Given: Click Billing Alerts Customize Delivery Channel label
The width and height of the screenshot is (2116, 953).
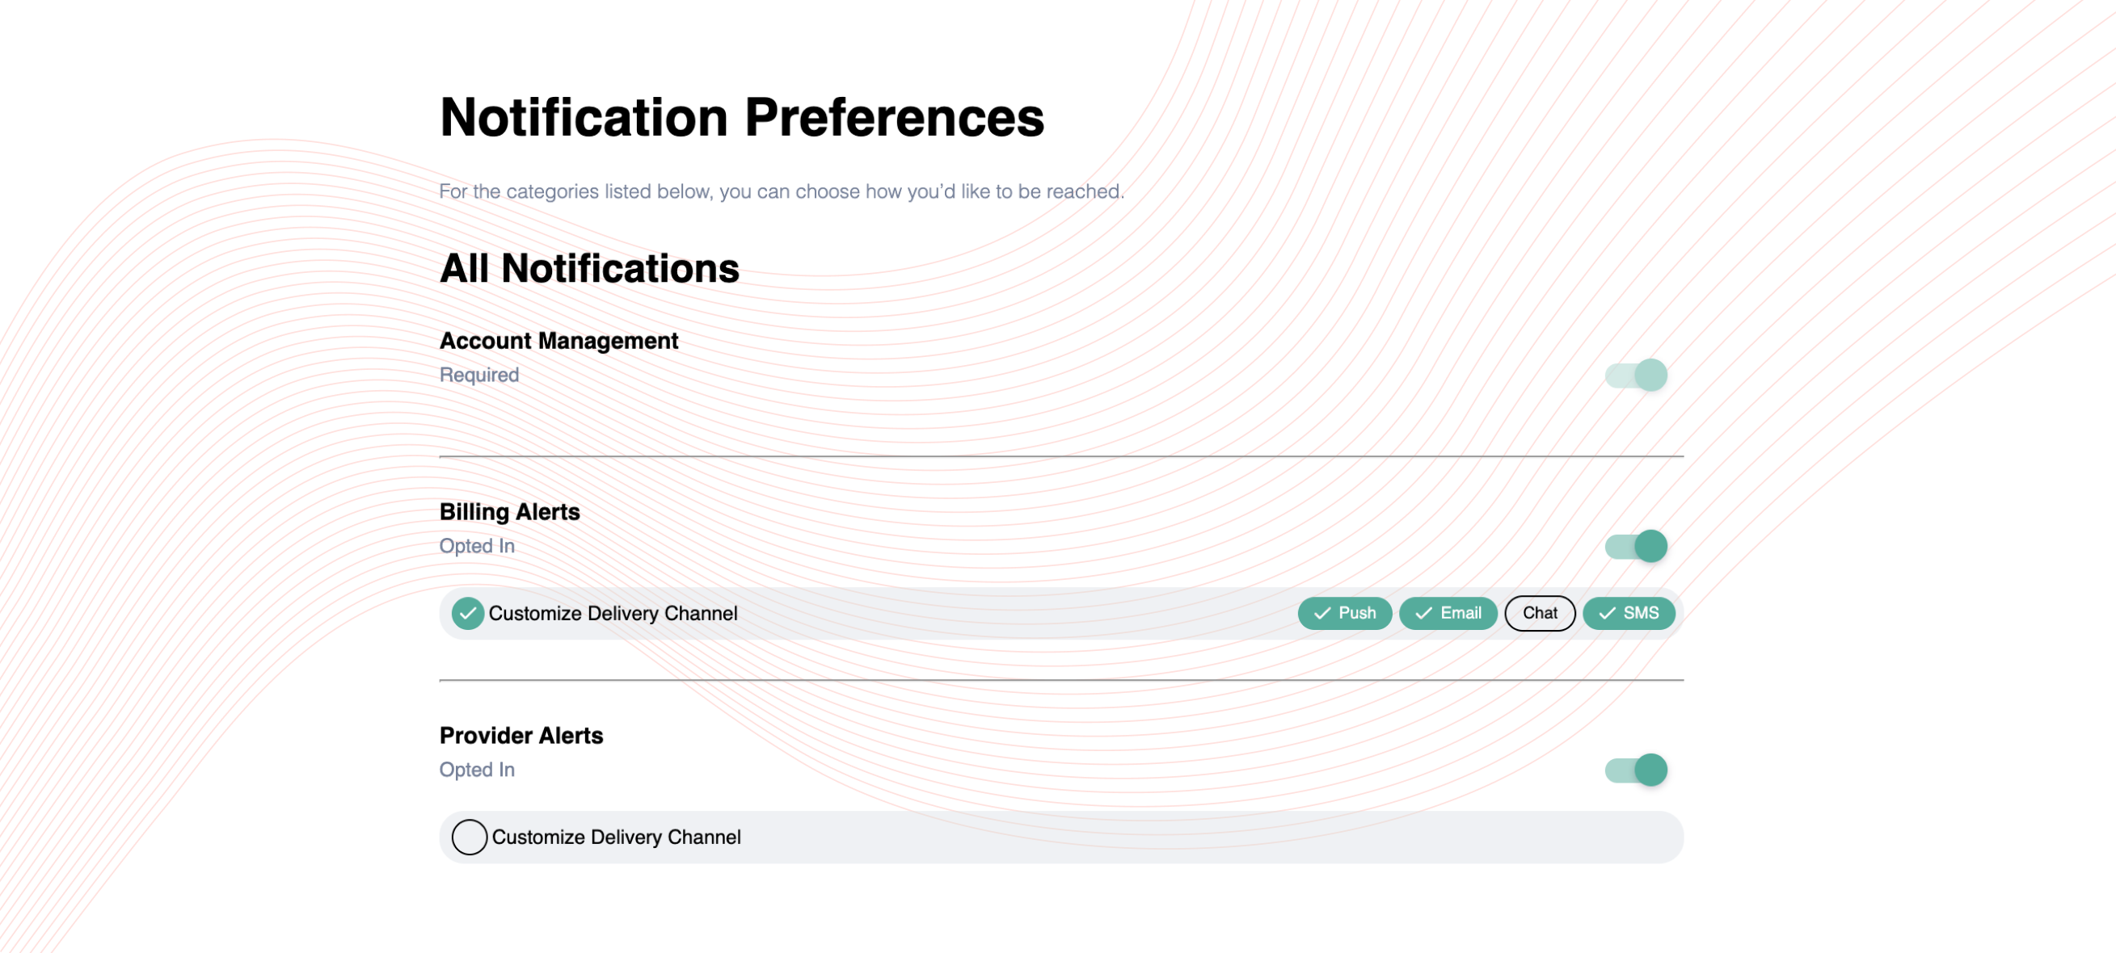Looking at the screenshot, I should [x=613, y=613].
